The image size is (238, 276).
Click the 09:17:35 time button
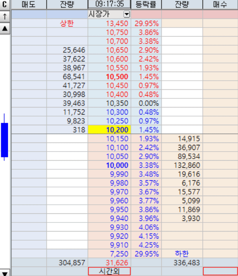[109, 4]
